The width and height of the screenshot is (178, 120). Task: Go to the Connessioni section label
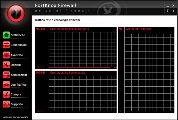click(19, 45)
